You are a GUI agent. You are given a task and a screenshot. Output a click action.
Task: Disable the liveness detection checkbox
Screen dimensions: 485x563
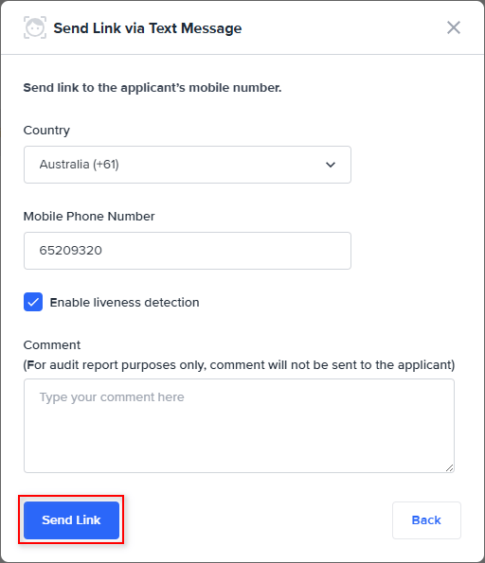coord(33,302)
